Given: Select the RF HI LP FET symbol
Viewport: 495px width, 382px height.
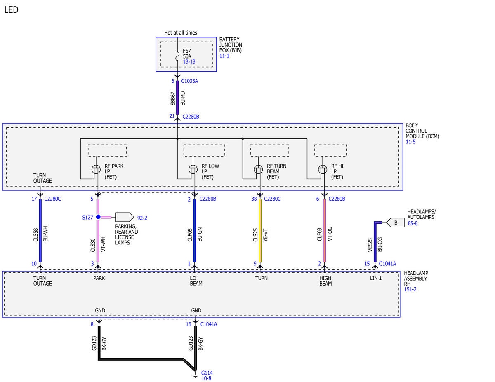Looking at the screenshot, I should pos(323,169).
